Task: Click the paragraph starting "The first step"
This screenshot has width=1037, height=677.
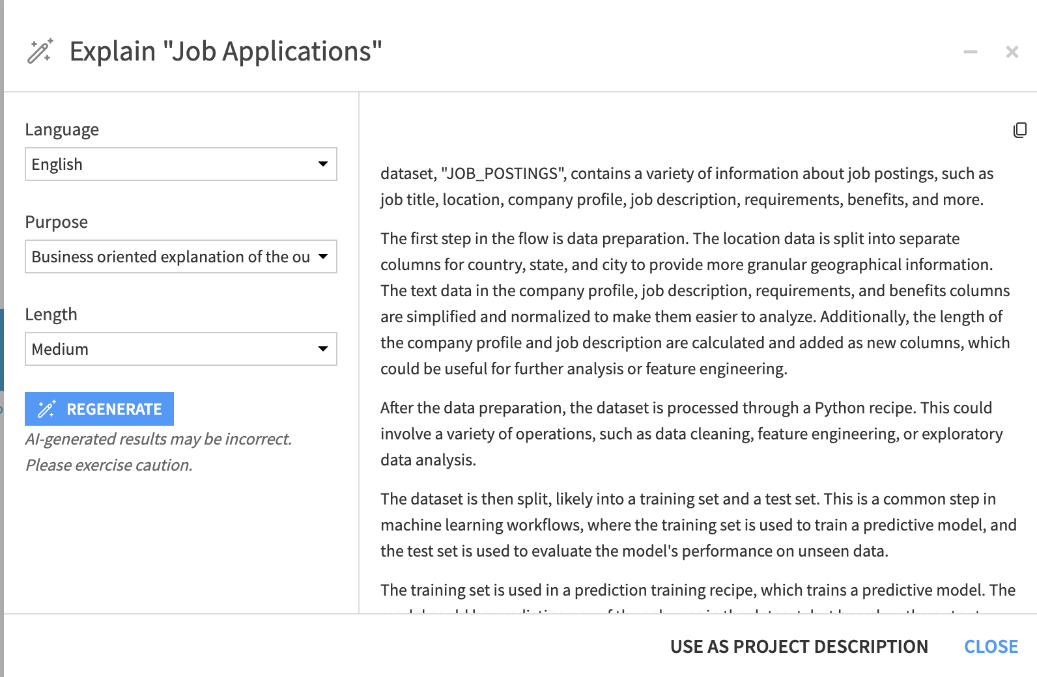Action: coord(695,303)
